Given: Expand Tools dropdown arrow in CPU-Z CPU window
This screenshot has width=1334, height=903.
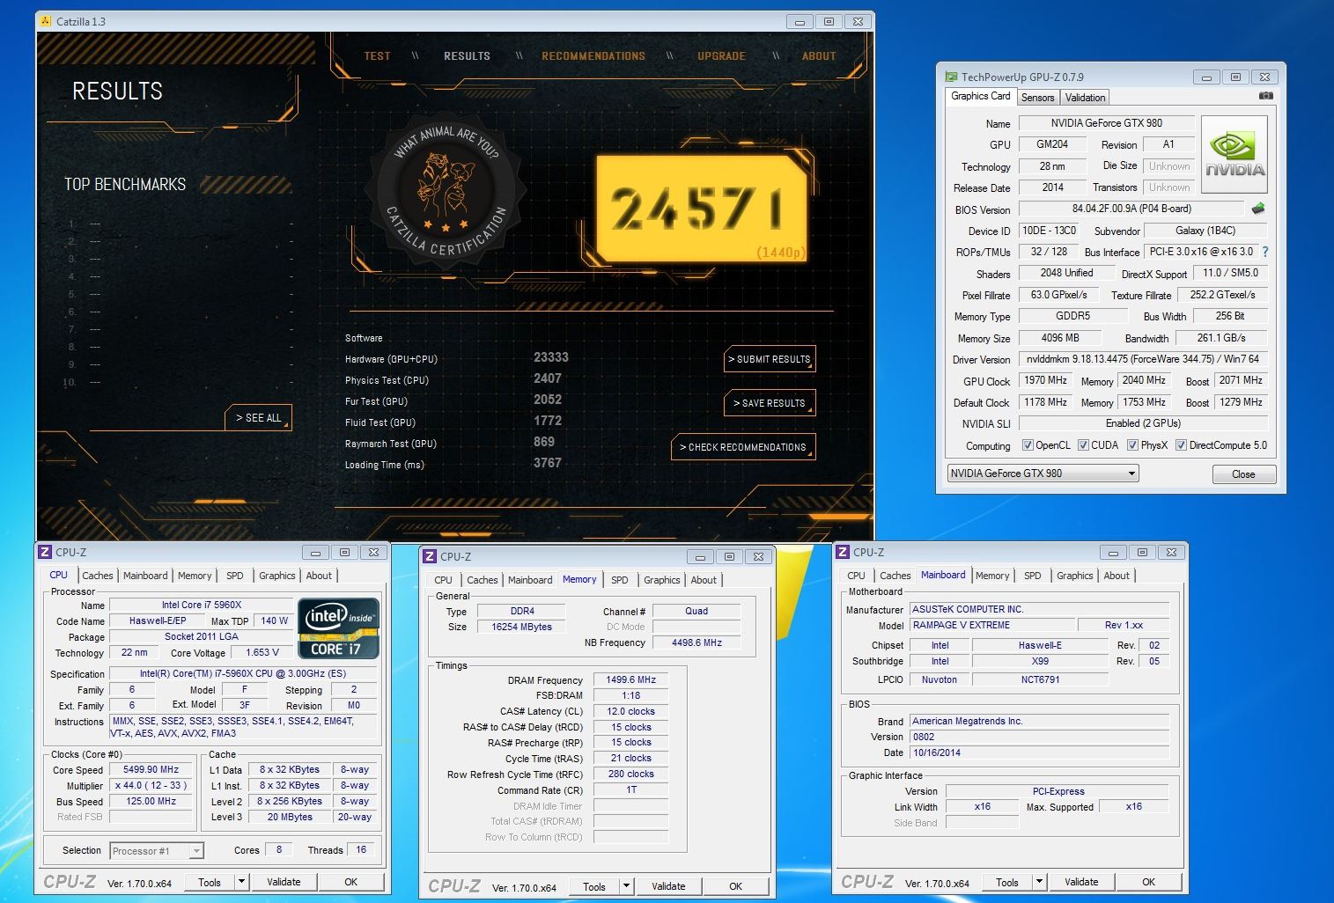Looking at the screenshot, I should (241, 882).
